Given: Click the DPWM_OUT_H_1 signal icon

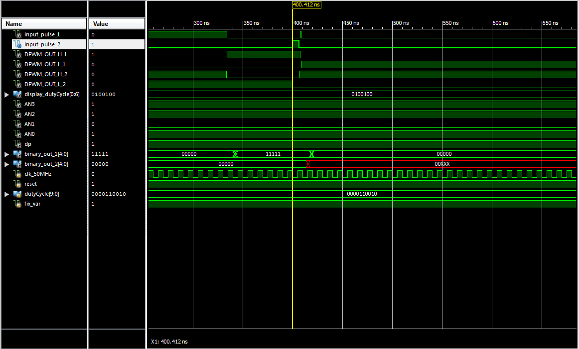Looking at the screenshot, I should (x=17, y=54).
